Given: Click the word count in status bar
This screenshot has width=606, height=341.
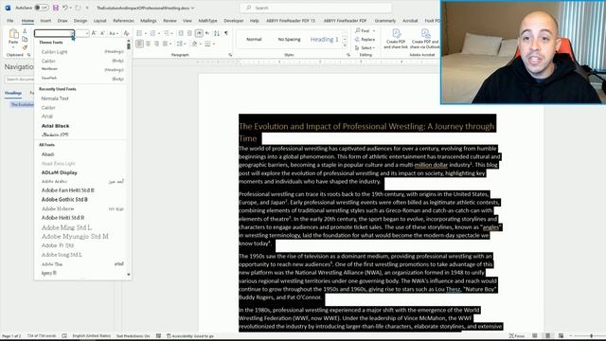Looking at the screenshot, I should click(x=42, y=336).
